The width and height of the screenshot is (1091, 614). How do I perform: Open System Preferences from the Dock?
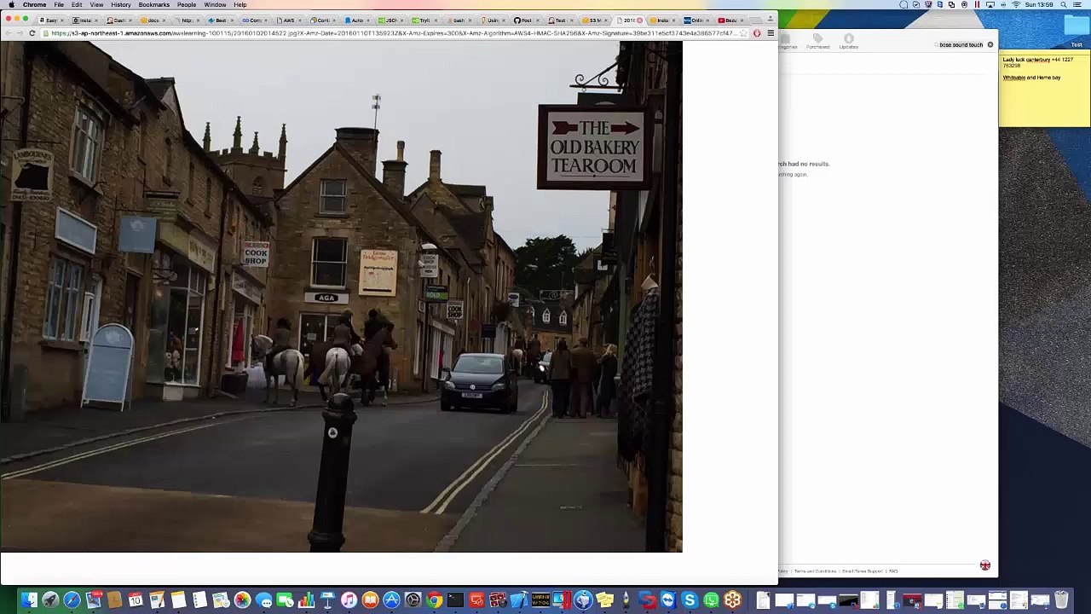(x=413, y=600)
